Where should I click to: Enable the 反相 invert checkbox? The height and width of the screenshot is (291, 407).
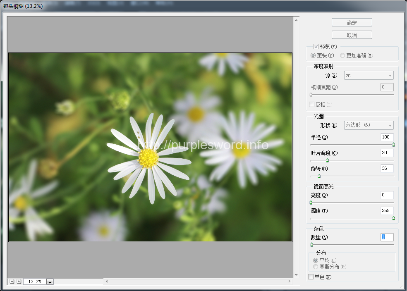pyautogui.click(x=312, y=105)
